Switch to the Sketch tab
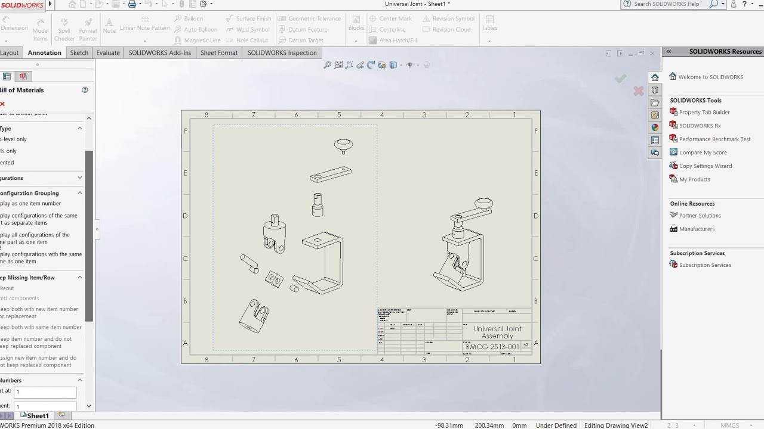764x429 pixels. pos(79,52)
